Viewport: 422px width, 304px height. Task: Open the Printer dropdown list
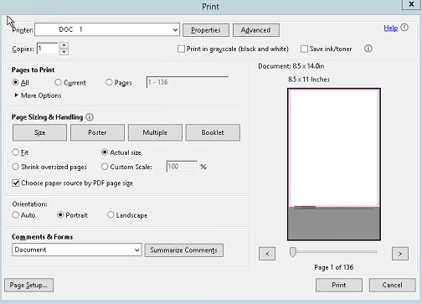point(107,29)
